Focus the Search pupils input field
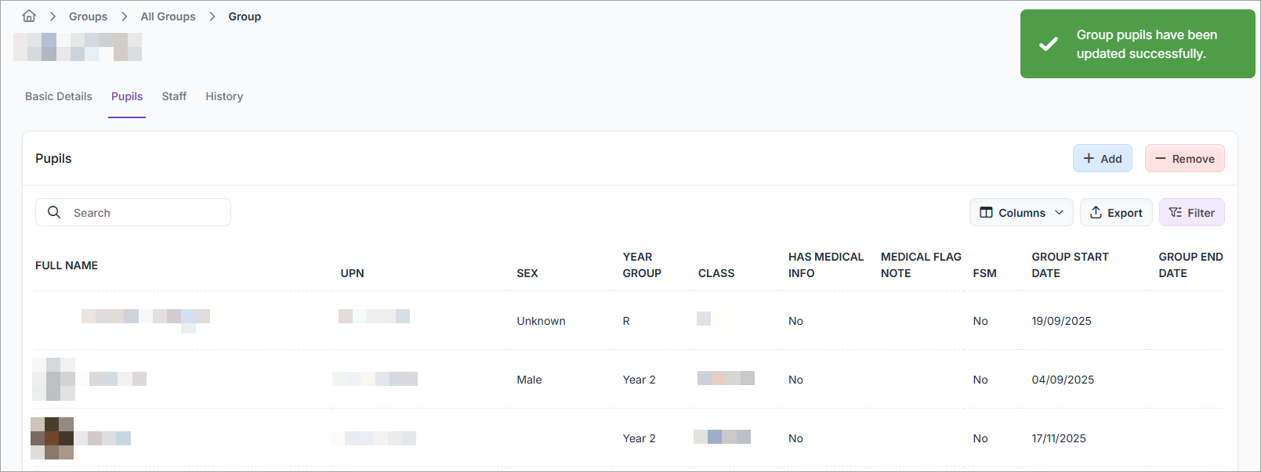The image size is (1261, 472). pos(145,213)
